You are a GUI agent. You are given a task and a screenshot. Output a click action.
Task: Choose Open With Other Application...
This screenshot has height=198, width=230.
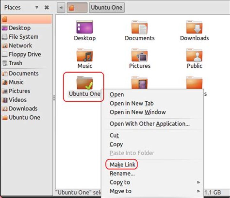pyautogui.click(x=152, y=124)
